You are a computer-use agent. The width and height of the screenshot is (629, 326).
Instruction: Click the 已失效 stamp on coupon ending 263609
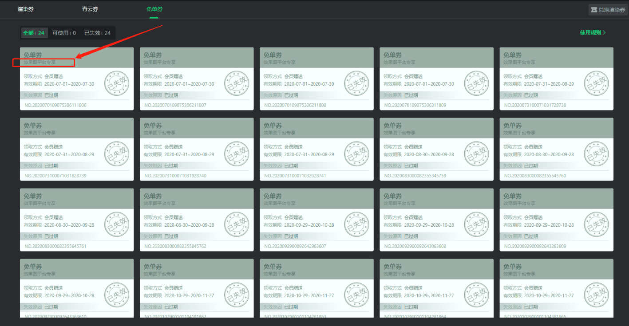(596, 224)
